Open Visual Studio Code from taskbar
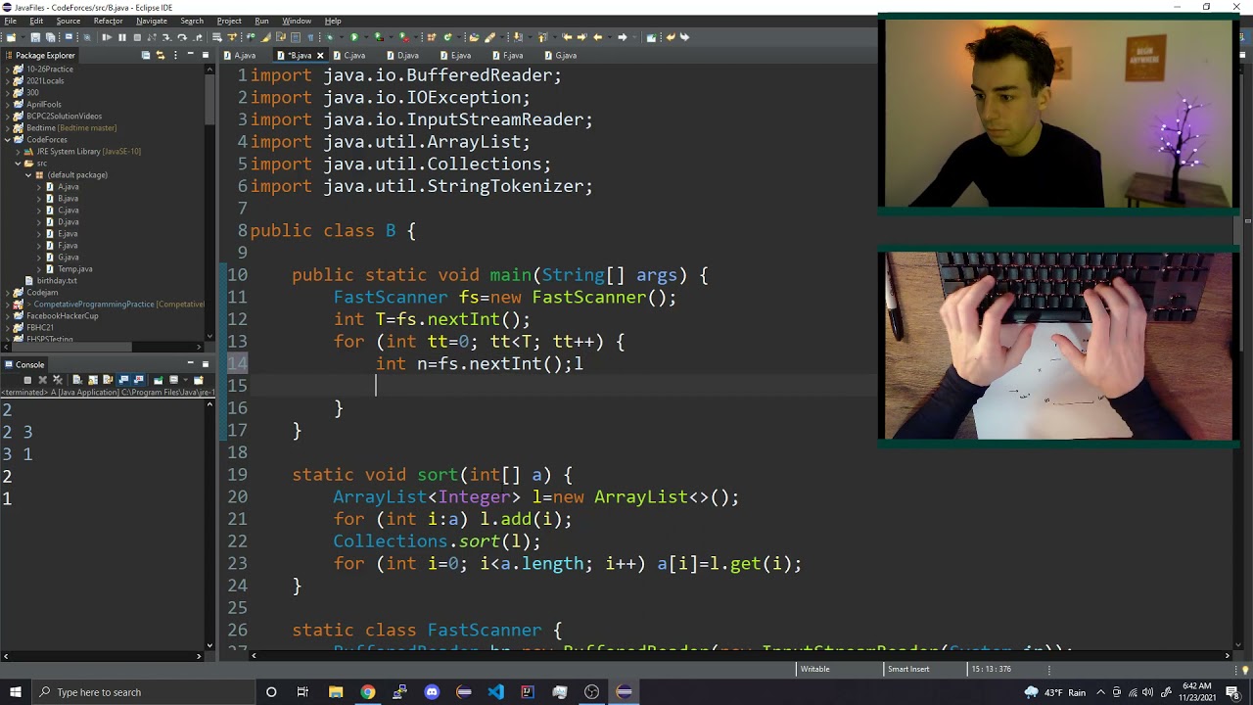The width and height of the screenshot is (1253, 705). coord(495,692)
